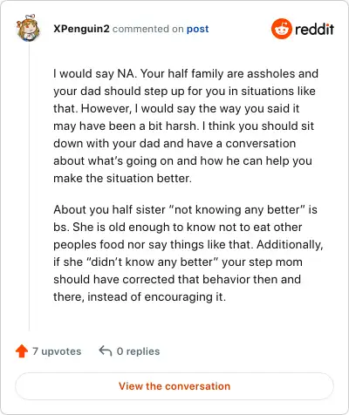This screenshot has height=415, width=349.
Task: Click the reddit wordmark text logo
Action: 314,29
